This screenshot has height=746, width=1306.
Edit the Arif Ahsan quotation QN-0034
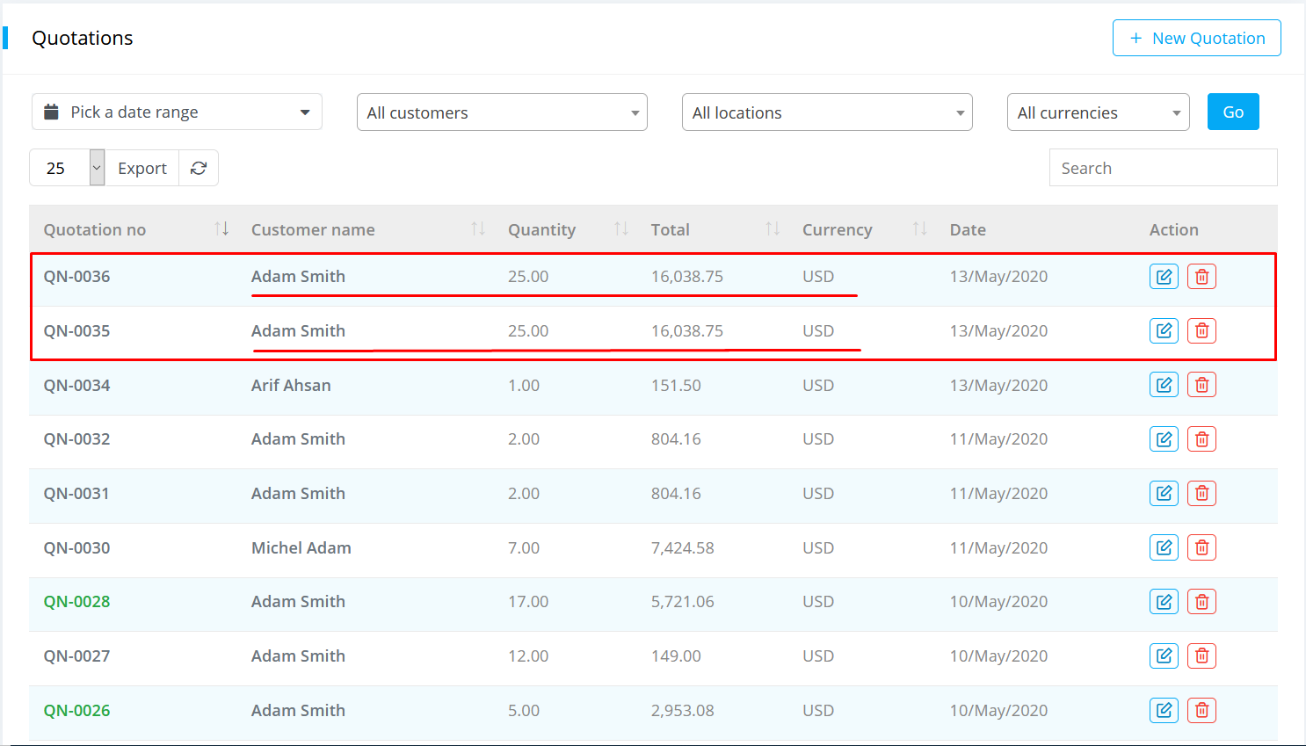[x=1164, y=385]
